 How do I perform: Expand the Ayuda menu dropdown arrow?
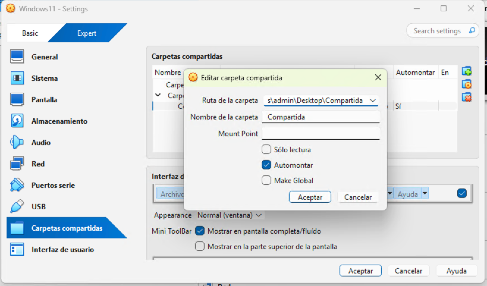[425, 193]
